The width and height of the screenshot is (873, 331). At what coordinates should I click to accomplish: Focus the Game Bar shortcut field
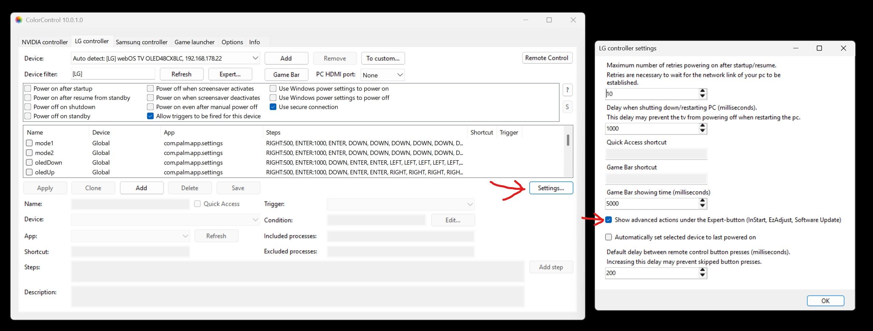[656, 179]
